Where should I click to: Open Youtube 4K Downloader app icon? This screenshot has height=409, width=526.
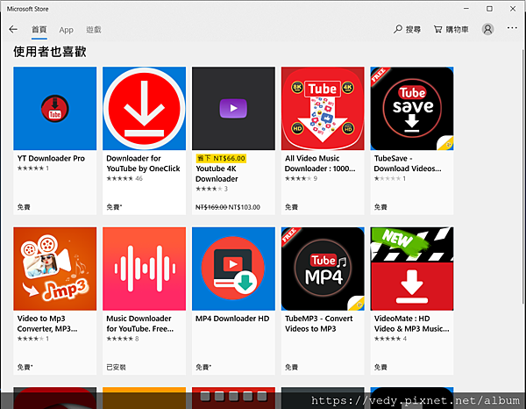point(233,109)
